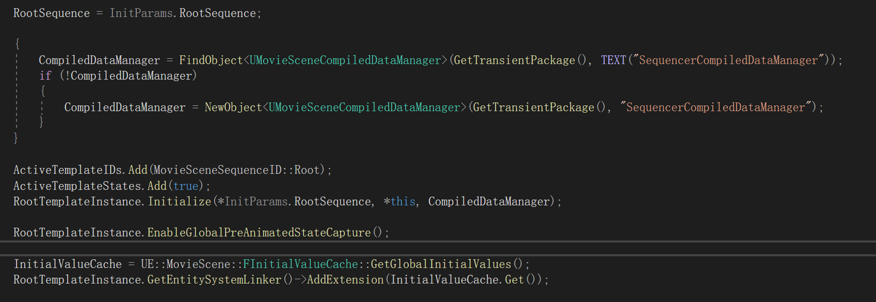The width and height of the screenshot is (876, 302).
Task: Click the TEXT macro
Action: pos(614,60)
